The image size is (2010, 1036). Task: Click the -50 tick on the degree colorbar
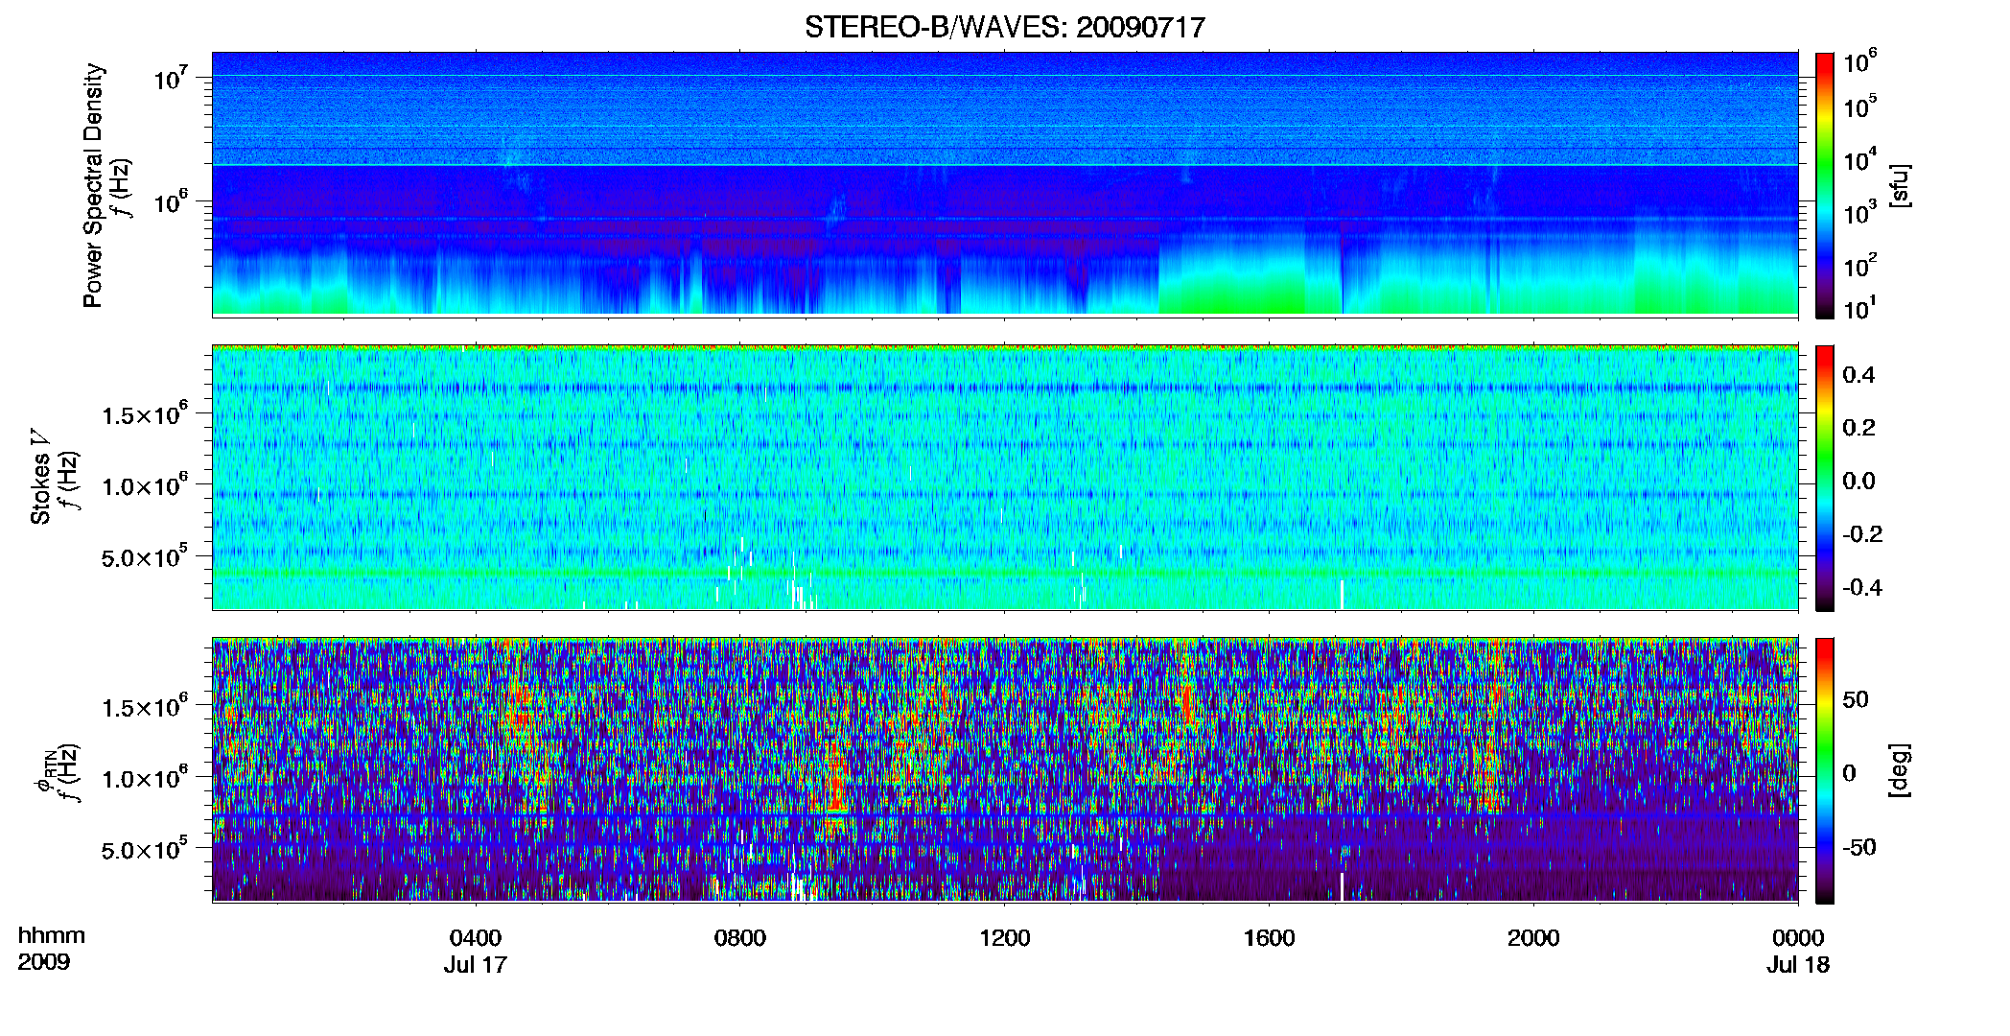(x=1859, y=848)
